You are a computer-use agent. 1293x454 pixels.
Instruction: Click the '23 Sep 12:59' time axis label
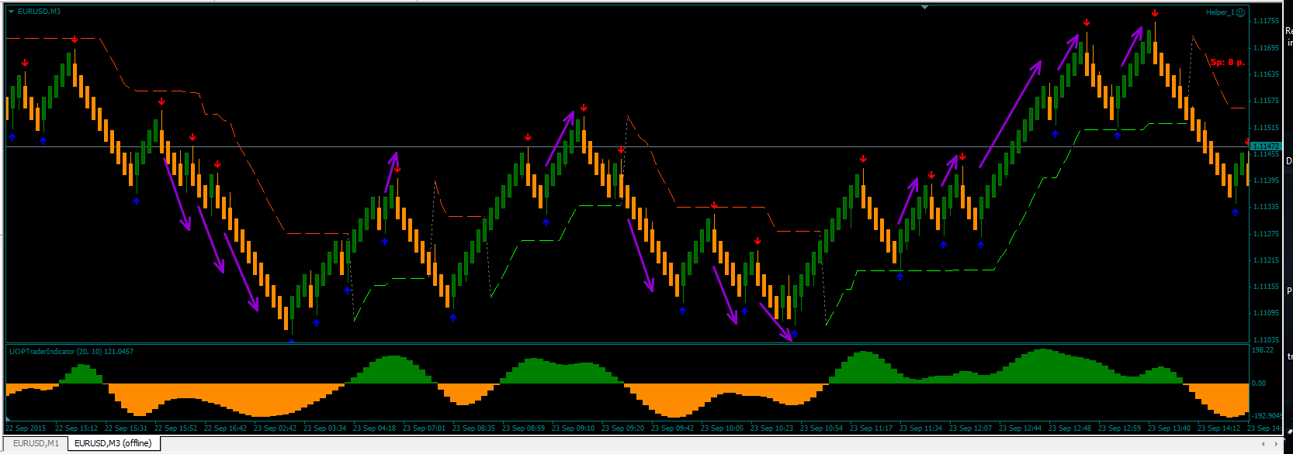coord(1120,428)
